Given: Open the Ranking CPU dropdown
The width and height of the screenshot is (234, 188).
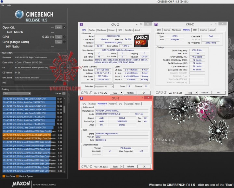Looking at the screenshot, I should tap(17, 93).
